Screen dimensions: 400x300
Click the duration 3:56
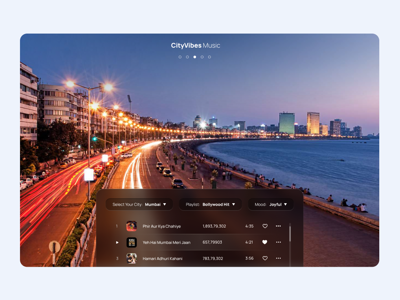click(x=250, y=258)
